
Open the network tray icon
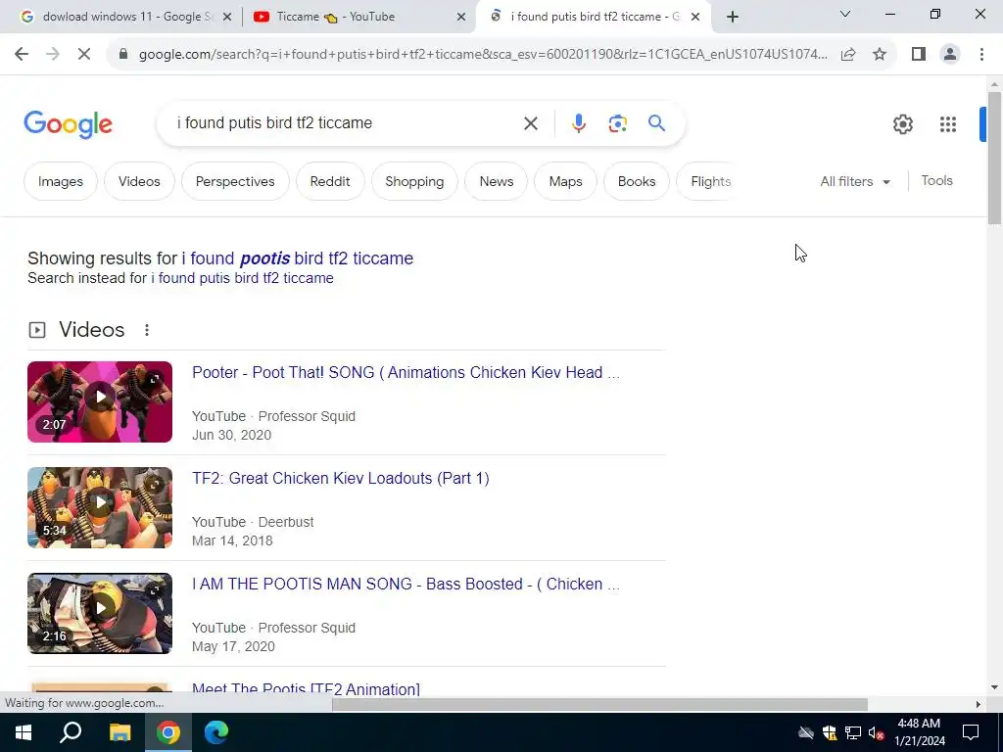click(x=853, y=732)
